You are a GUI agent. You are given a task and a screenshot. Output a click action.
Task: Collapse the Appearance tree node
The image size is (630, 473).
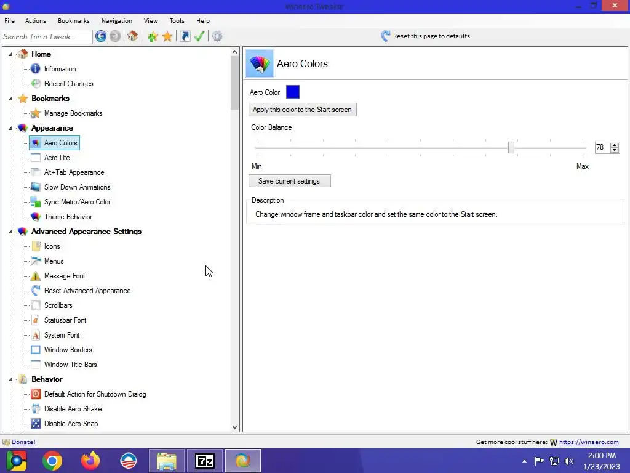tap(11, 128)
